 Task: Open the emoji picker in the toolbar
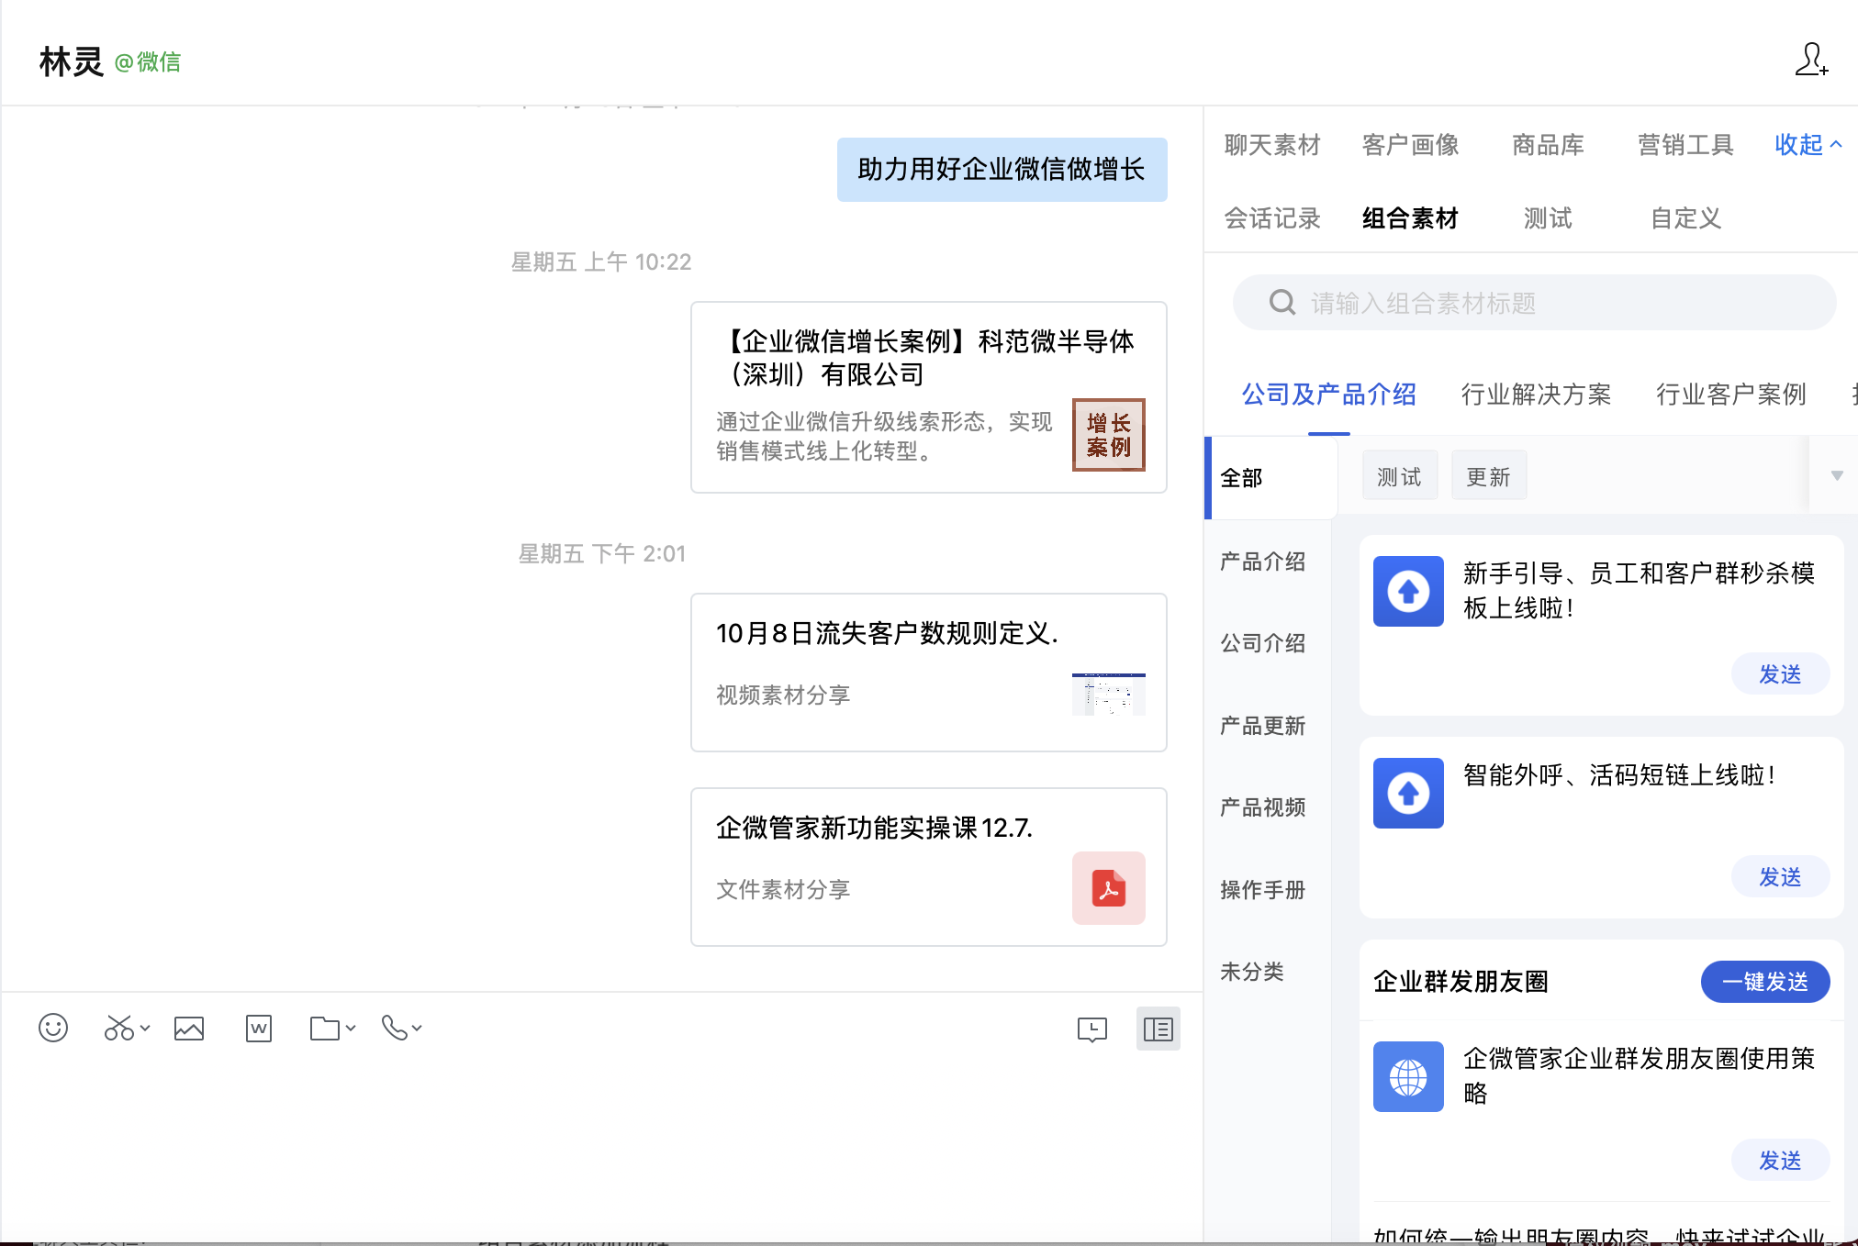[53, 1028]
